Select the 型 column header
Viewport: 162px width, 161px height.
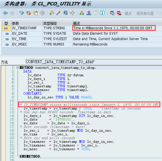(7, 23)
